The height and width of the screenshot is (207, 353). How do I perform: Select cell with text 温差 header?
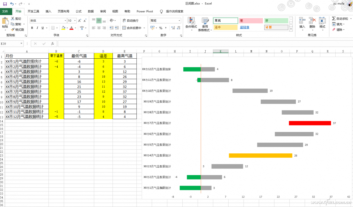[x=103, y=56]
